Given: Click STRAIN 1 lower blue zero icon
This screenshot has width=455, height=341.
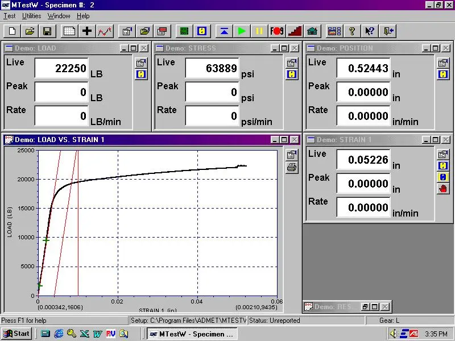Looking at the screenshot, I should click(x=443, y=177).
